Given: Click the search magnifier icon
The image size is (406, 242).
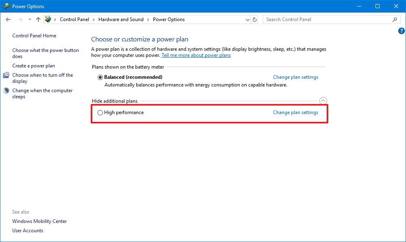Looking at the screenshot, I should click(x=395, y=19).
